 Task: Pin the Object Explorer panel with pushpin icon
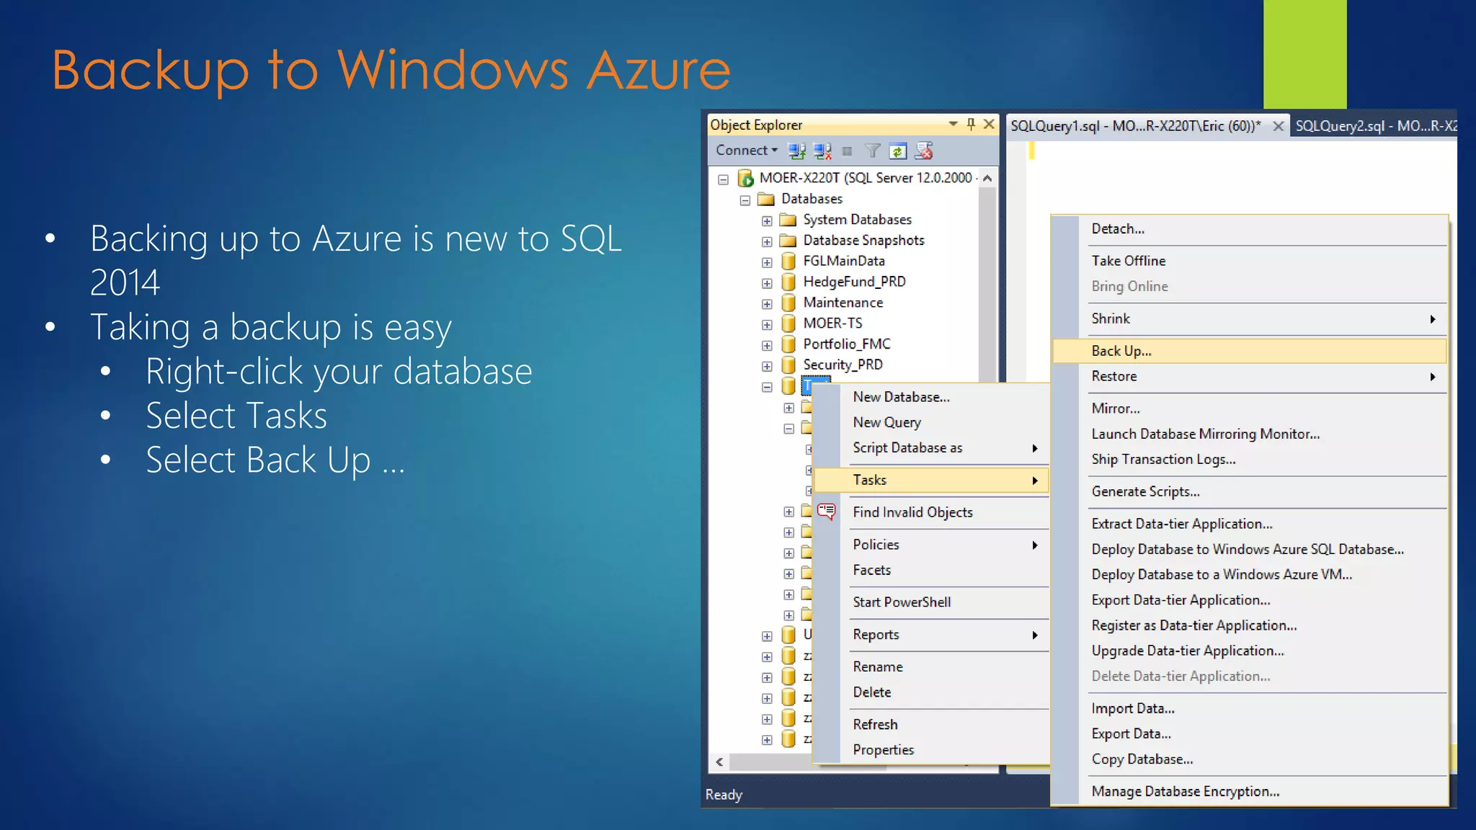971,124
